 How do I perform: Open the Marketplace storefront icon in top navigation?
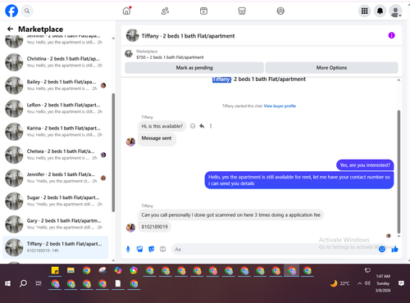[x=242, y=11]
